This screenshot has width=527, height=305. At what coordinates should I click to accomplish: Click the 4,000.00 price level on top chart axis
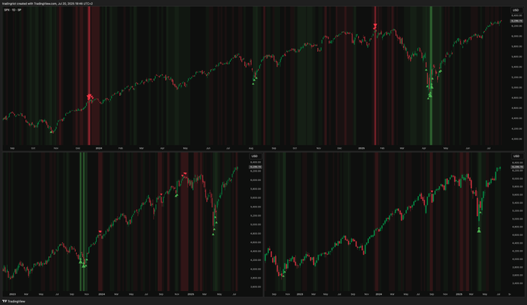(x=517, y=139)
